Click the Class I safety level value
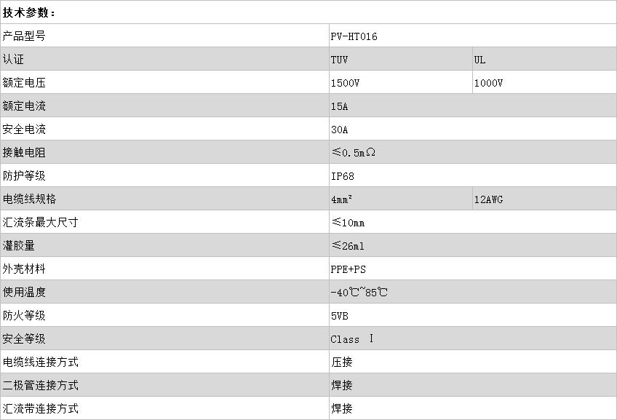 pos(352,339)
